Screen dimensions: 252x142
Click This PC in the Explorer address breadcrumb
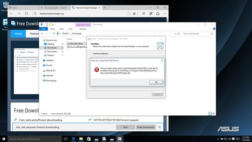coord(66,33)
